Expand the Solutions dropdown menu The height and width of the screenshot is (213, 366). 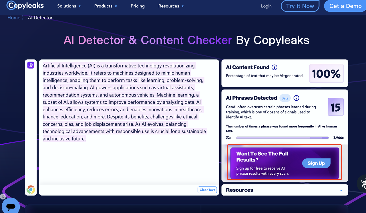pyautogui.click(x=69, y=6)
